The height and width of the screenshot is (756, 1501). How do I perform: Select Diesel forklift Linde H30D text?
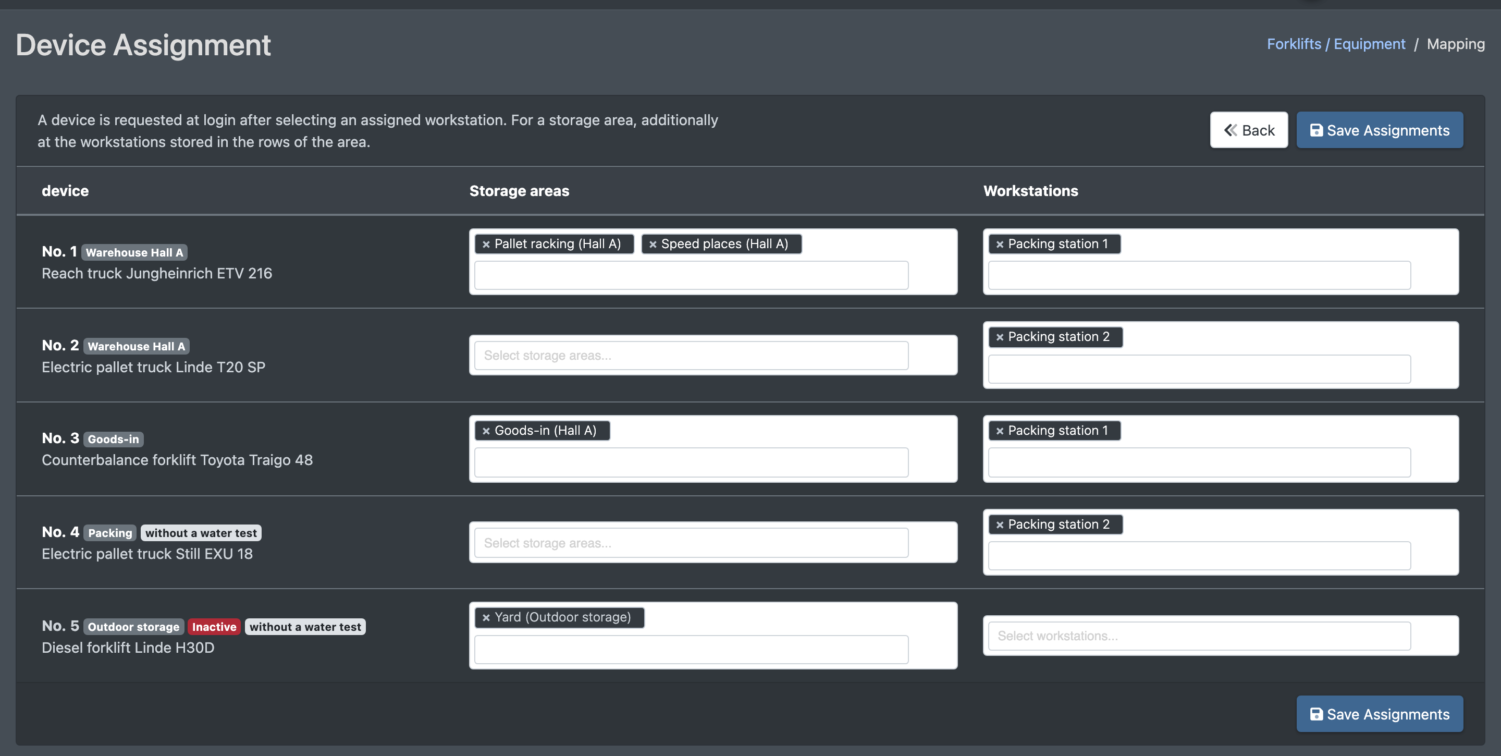(x=128, y=648)
